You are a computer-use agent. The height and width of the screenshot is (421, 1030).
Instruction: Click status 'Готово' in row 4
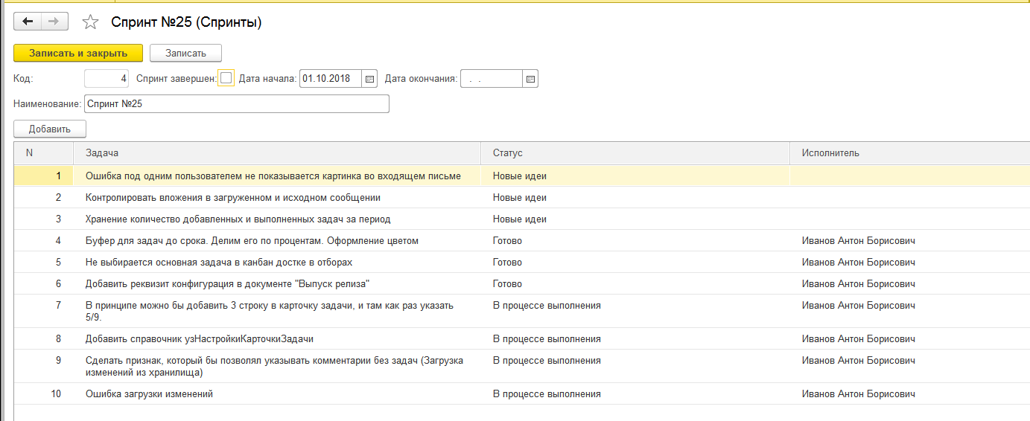click(507, 241)
